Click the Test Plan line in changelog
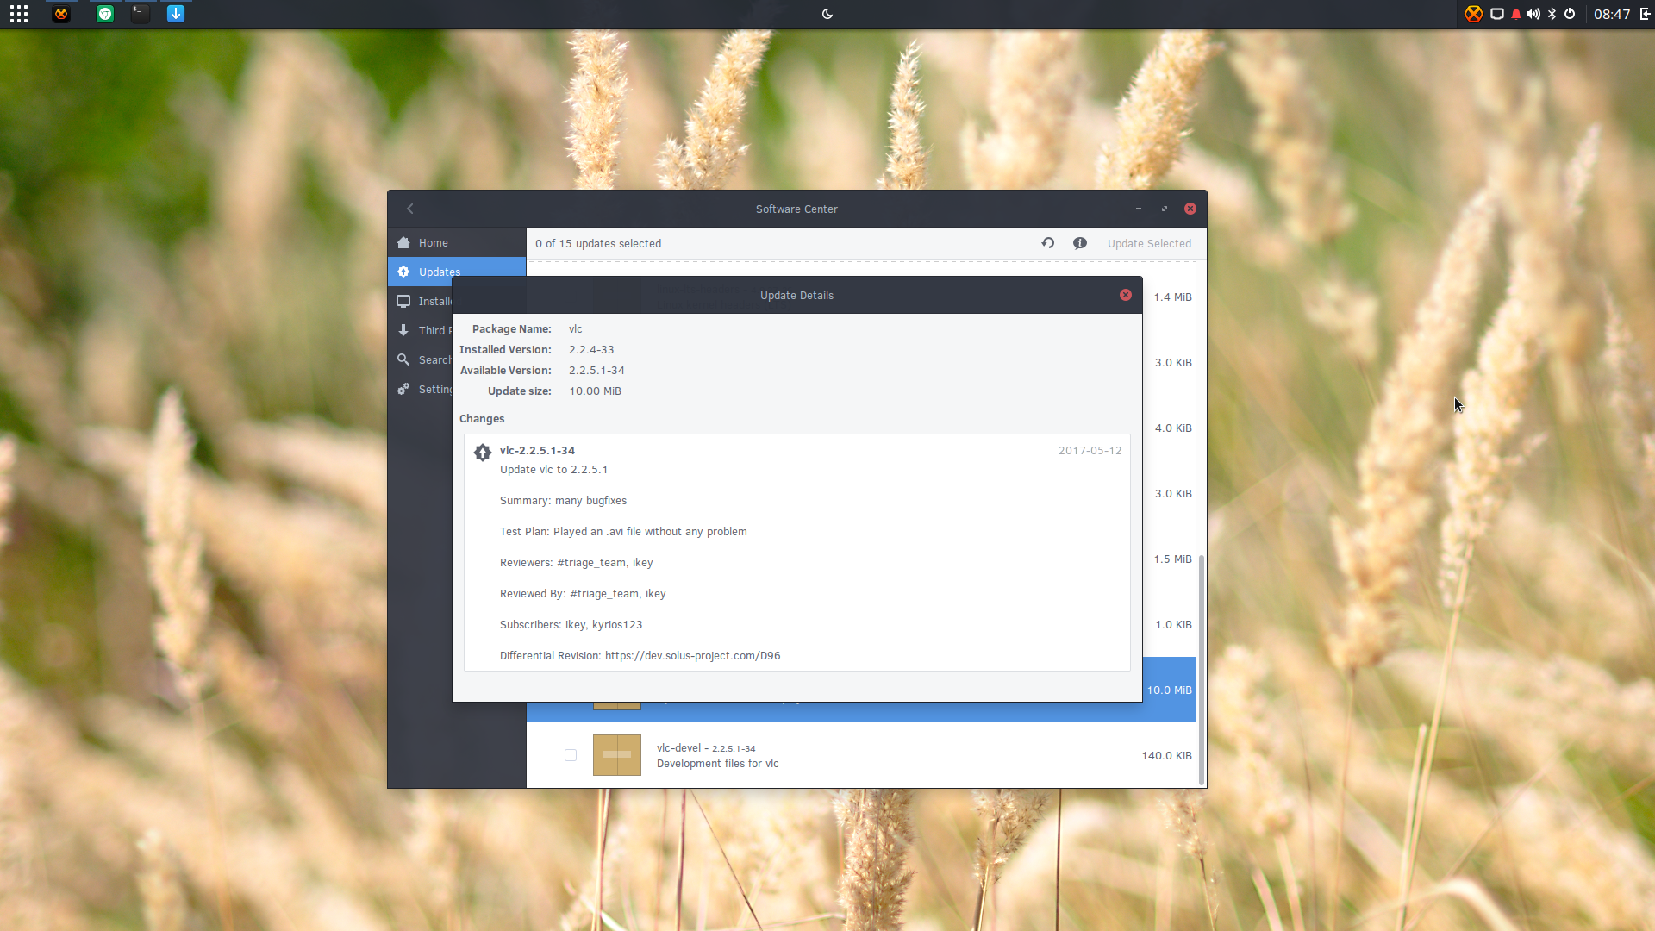Screen dimensions: 1655x931 [623, 531]
